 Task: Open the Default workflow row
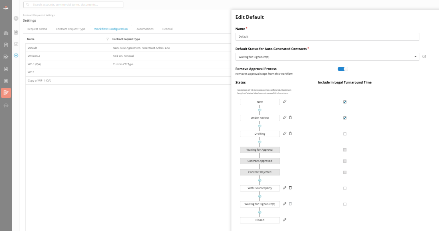click(128, 48)
